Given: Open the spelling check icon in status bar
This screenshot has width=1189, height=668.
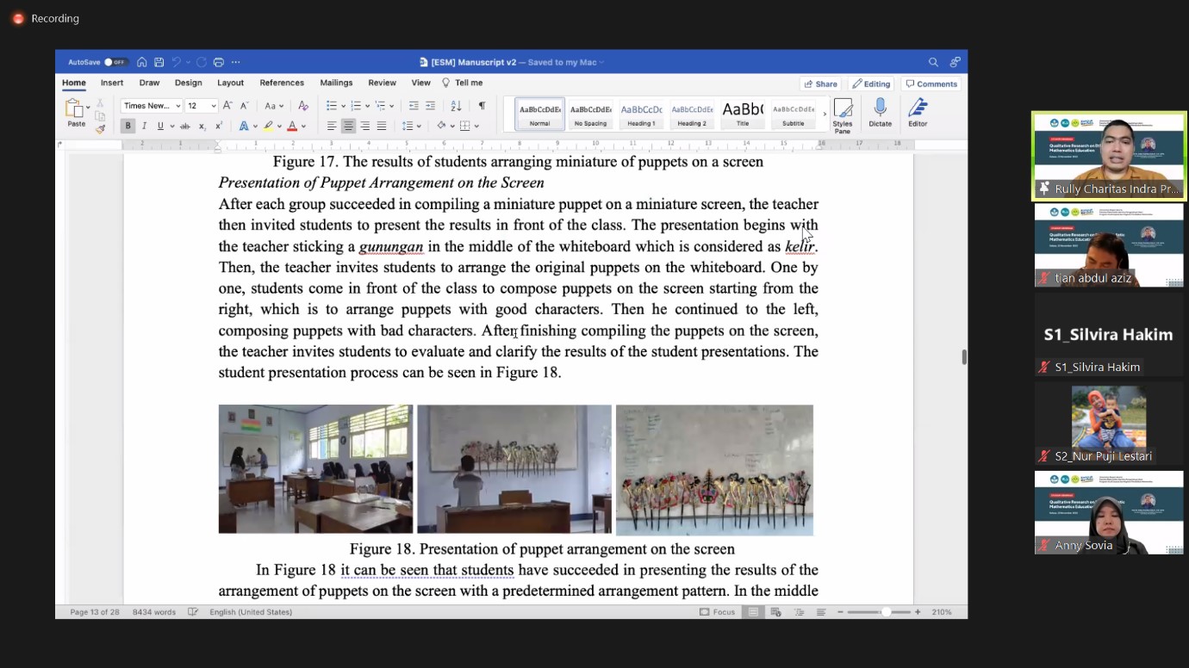Looking at the screenshot, I should [193, 612].
